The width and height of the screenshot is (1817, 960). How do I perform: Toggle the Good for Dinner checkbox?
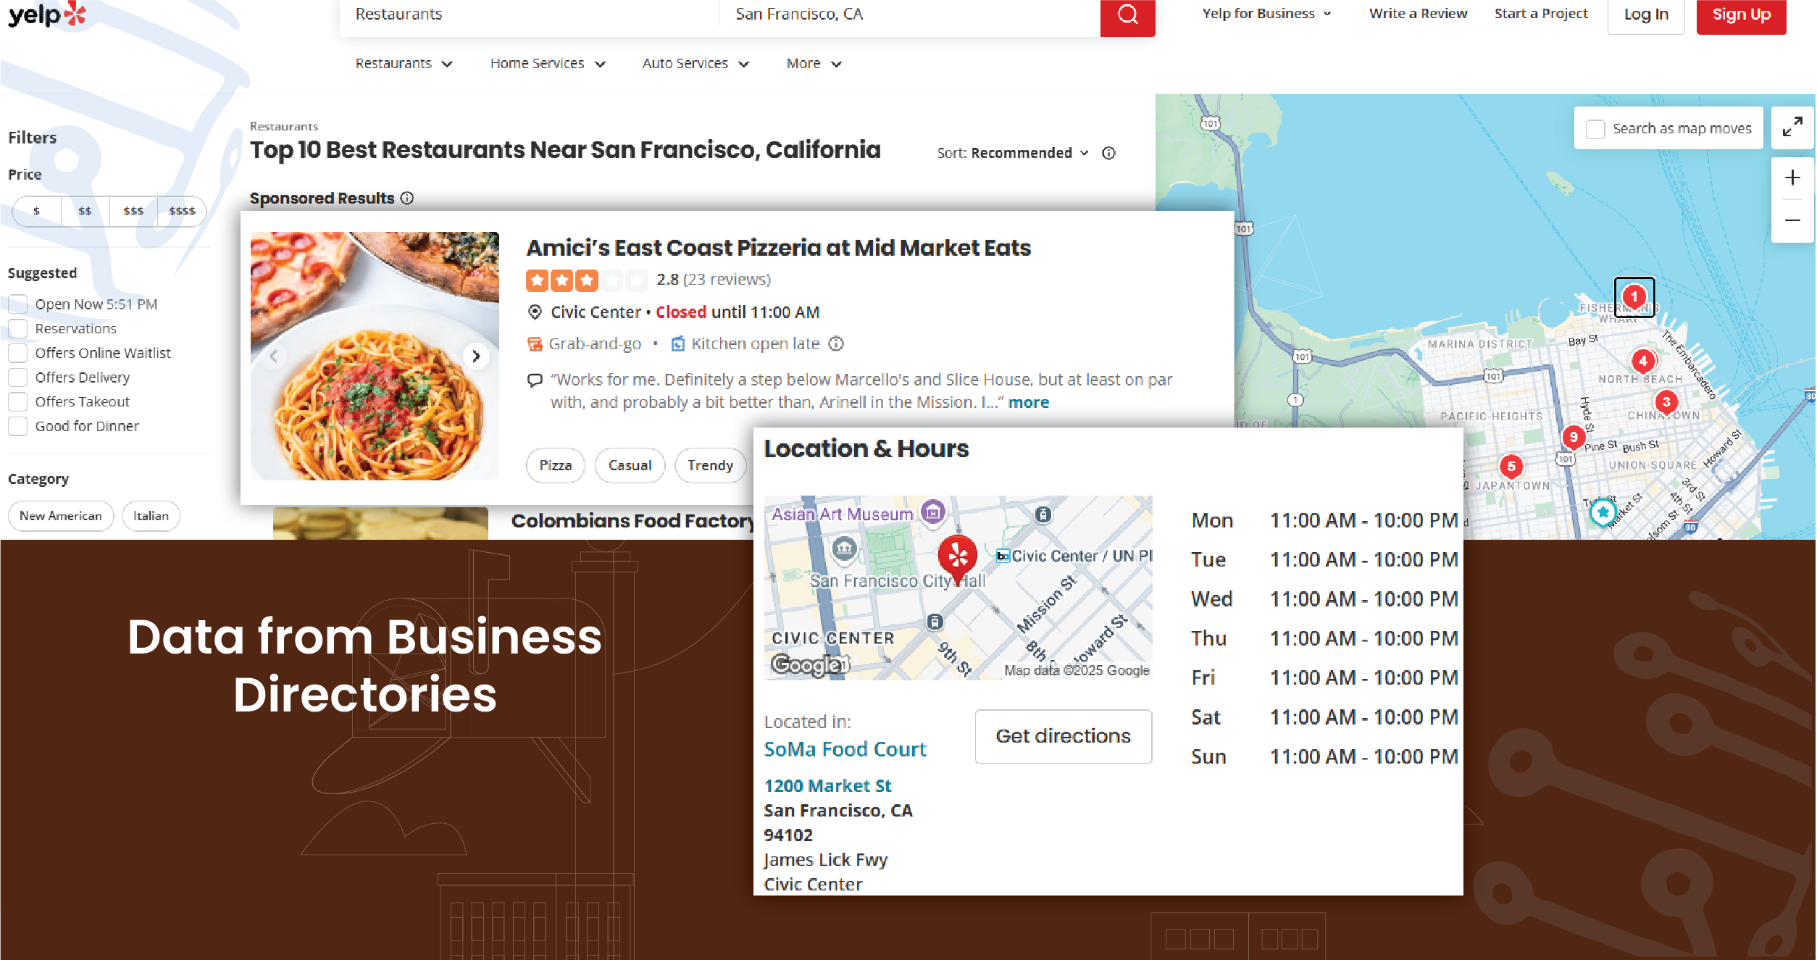[x=18, y=427]
